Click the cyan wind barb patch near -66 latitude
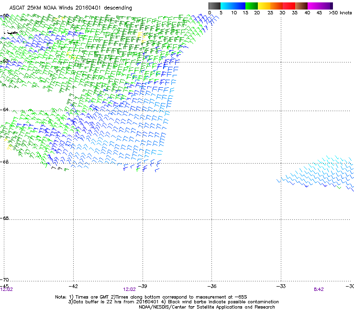The width and height of the screenshot is (354, 310). (316, 173)
